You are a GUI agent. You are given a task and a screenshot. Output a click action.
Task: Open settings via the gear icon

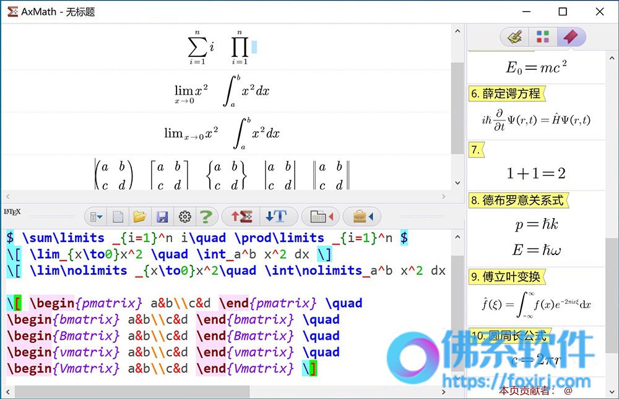[184, 217]
